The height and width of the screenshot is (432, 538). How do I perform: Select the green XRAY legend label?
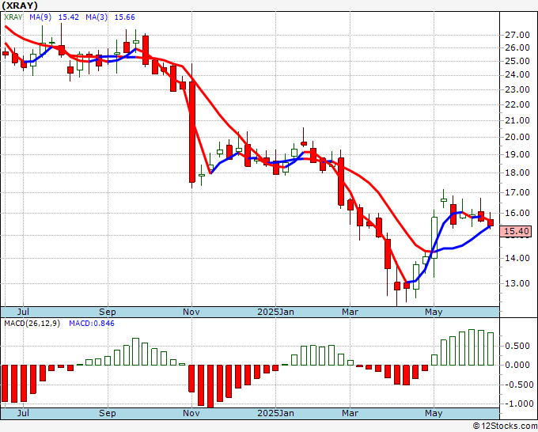[13, 17]
